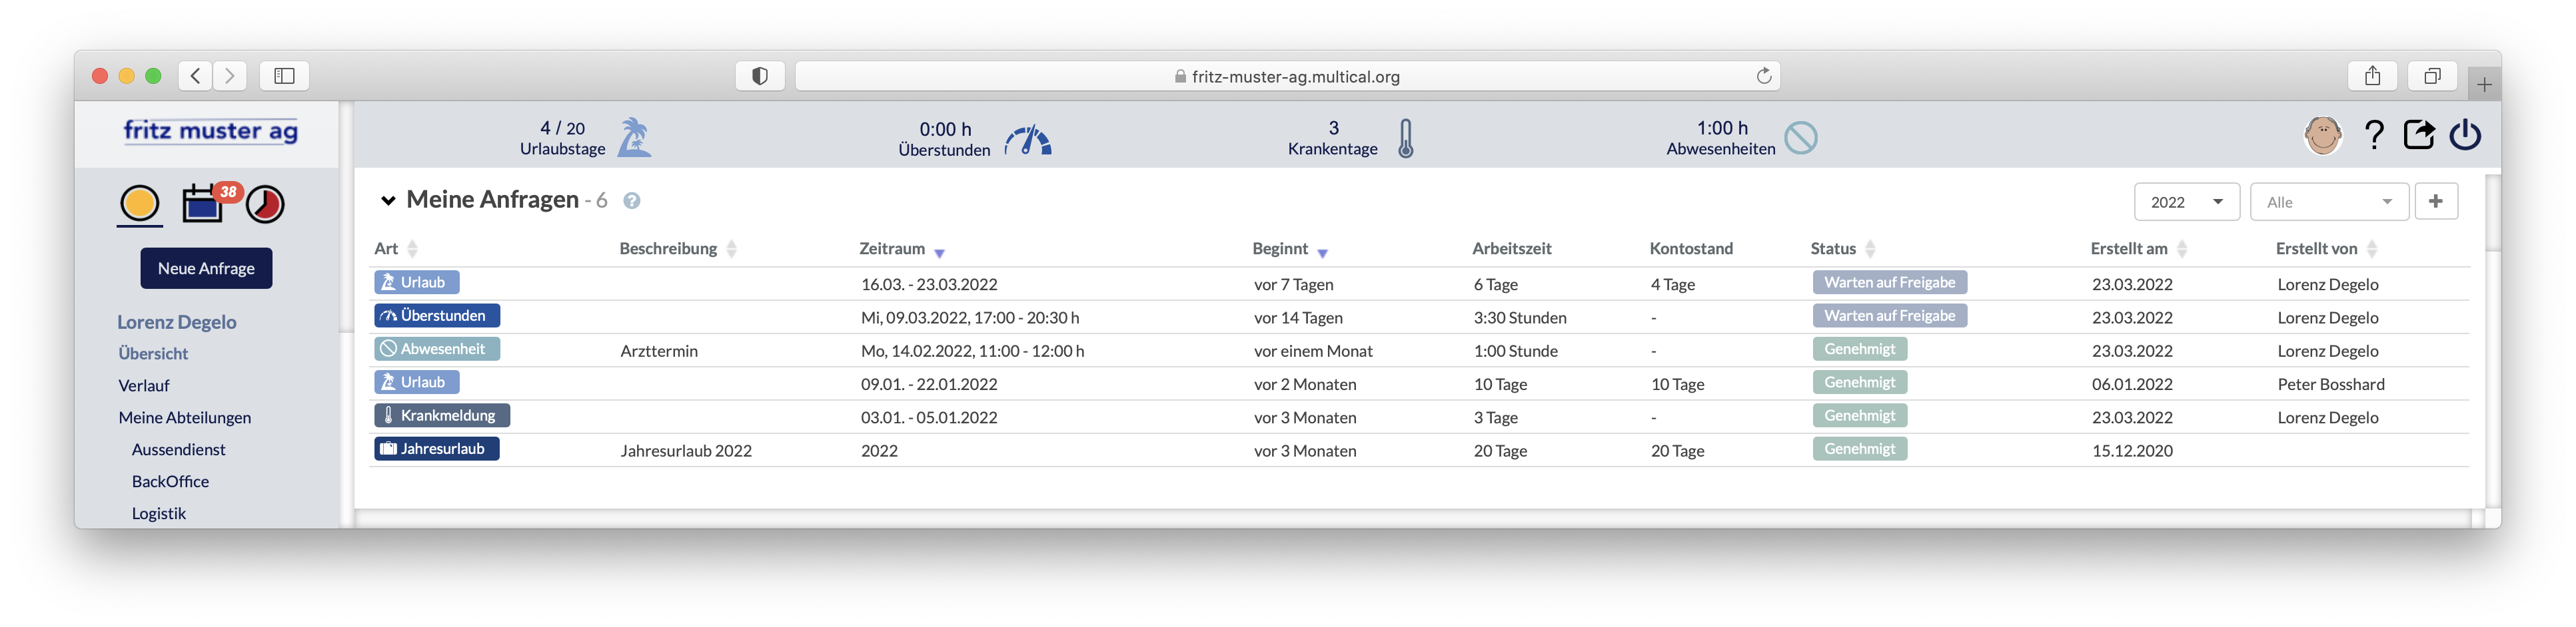The image size is (2576, 627).
Task: Add new entry with plus button
Action: pyautogui.click(x=2436, y=202)
